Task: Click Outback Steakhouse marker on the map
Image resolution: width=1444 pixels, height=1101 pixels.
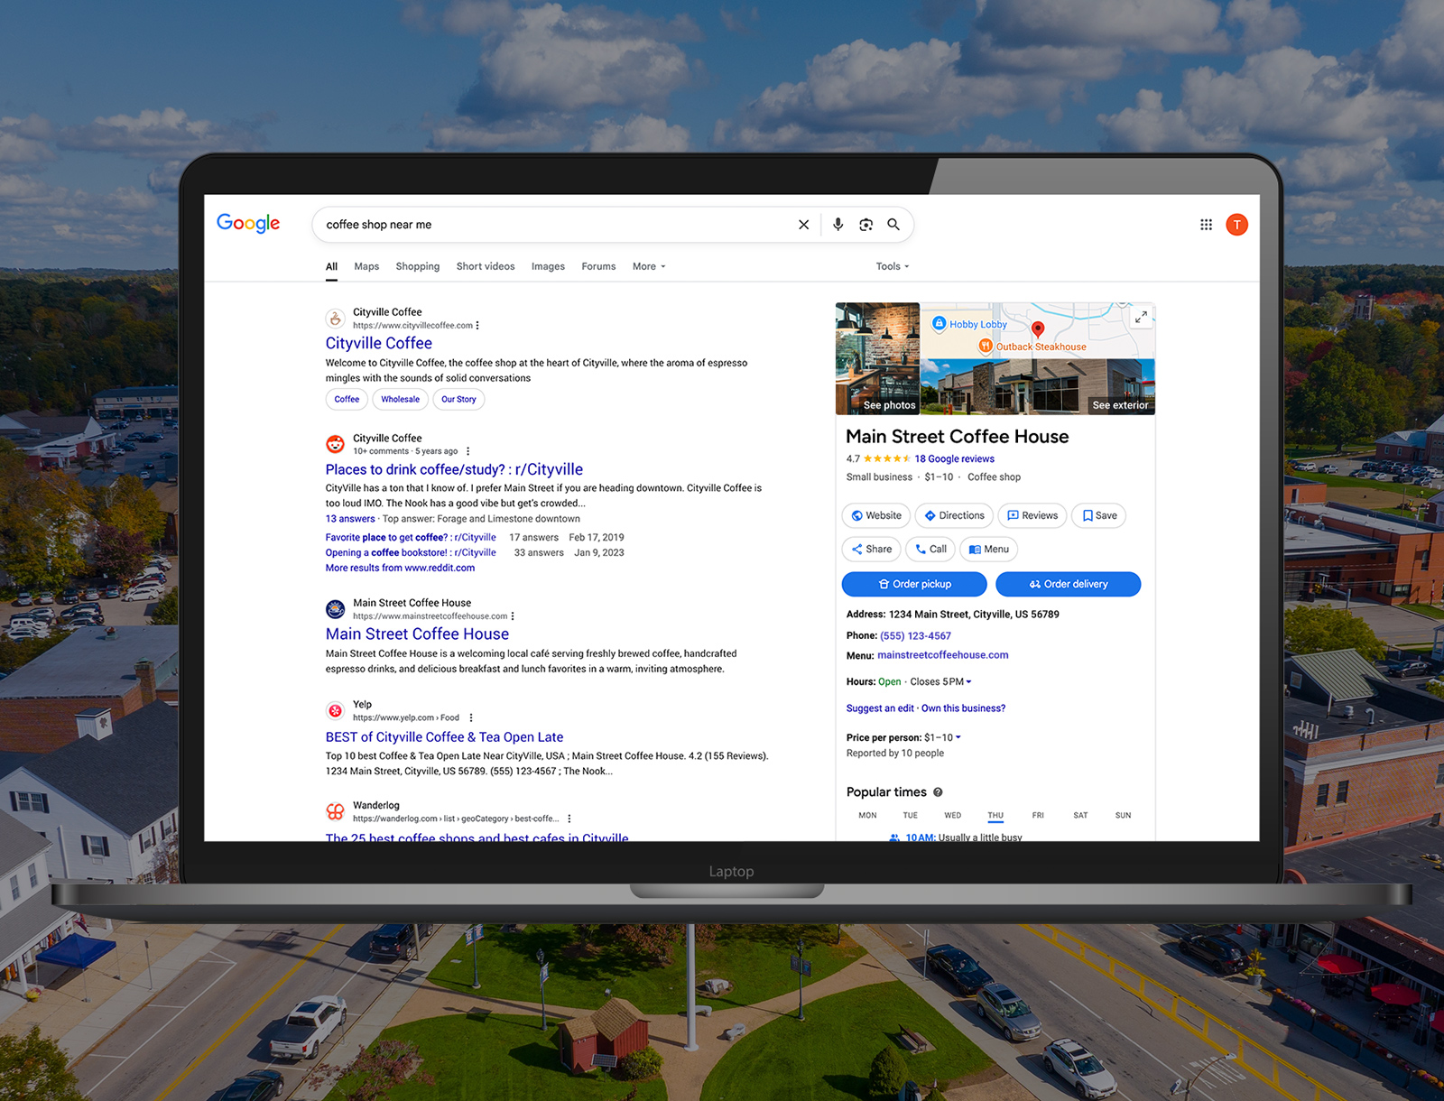Action: (x=1032, y=347)
